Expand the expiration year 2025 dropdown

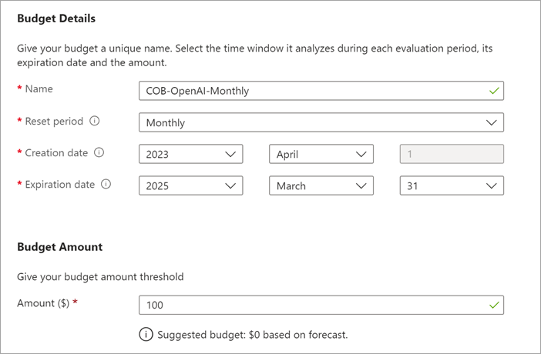pyautogui.click(x=190, y=185)
